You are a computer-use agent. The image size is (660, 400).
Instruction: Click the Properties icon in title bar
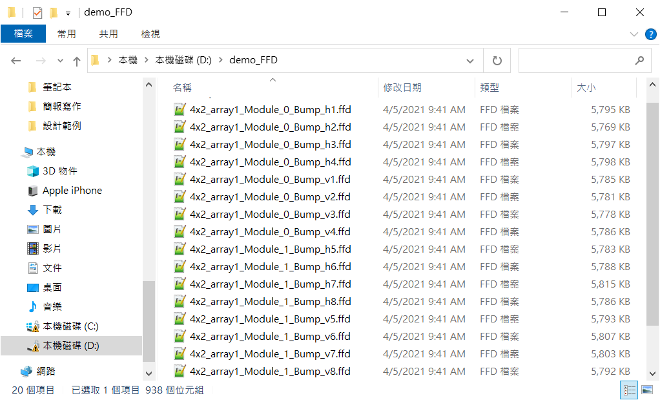click(37, 13)
